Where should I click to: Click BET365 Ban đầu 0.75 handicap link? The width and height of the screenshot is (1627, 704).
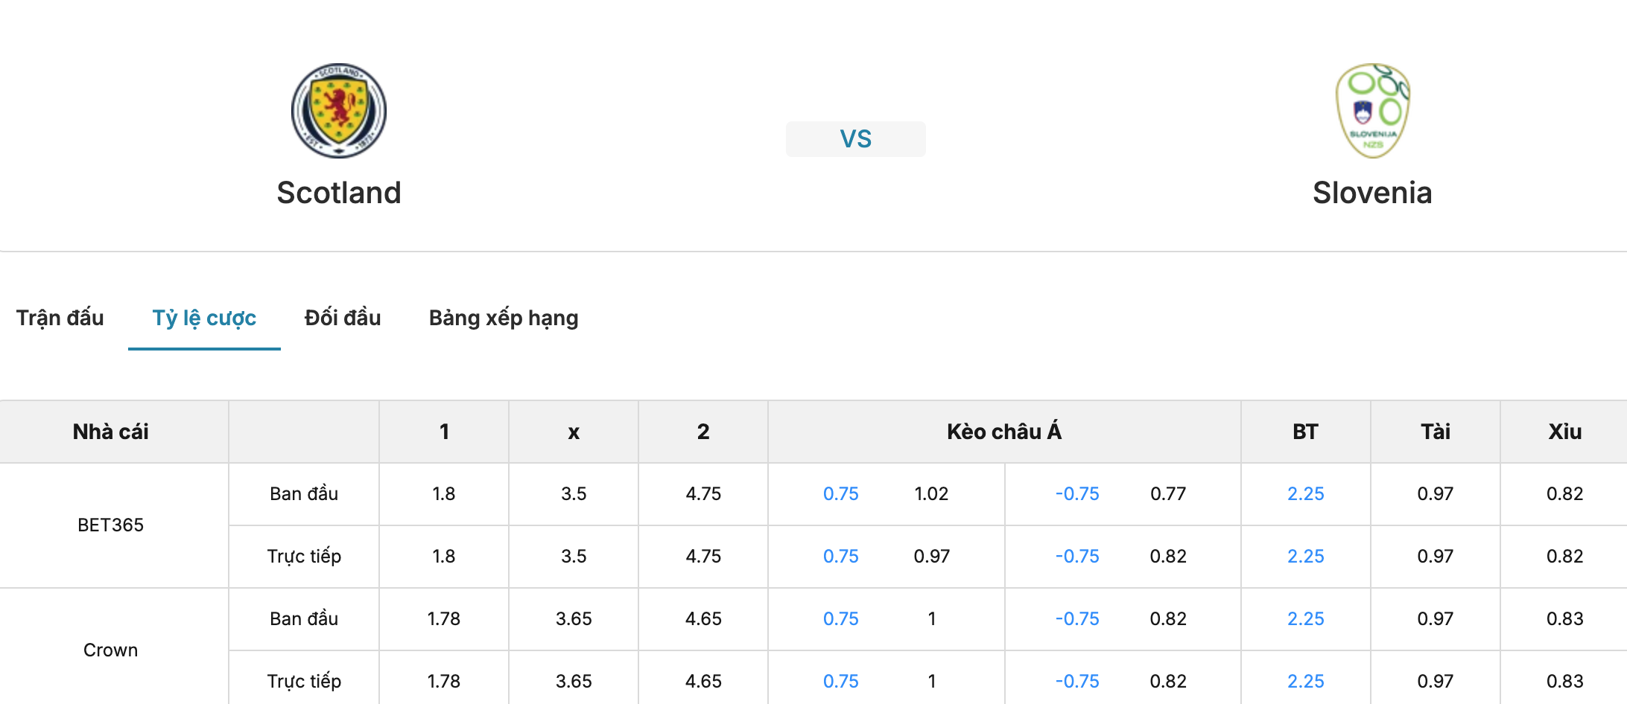pos(841,494)
